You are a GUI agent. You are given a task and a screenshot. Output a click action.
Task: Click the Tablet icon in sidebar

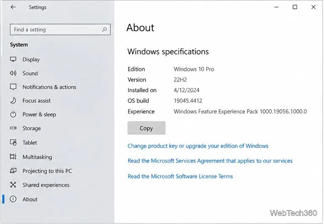pyautogui.click(x=13, y=143)
